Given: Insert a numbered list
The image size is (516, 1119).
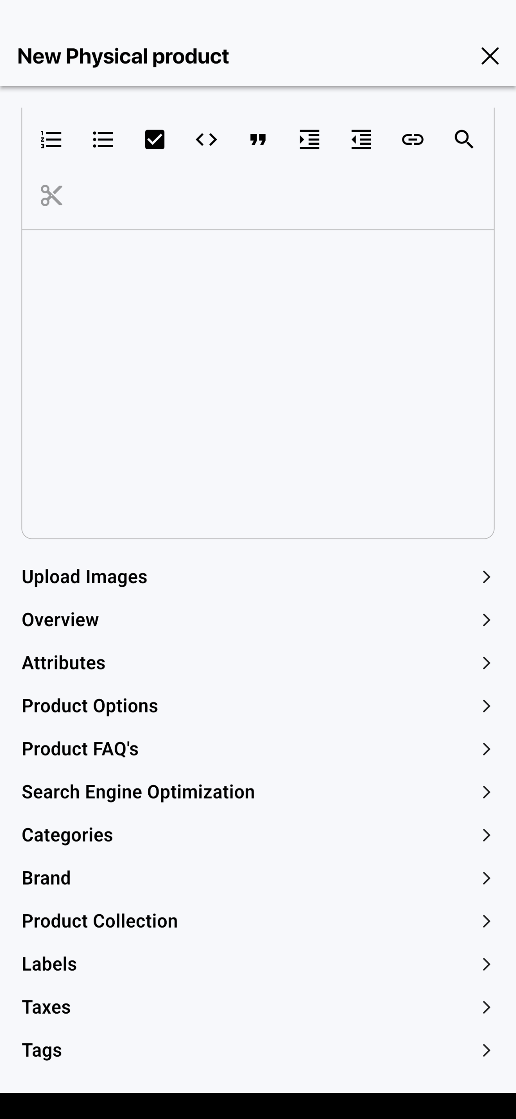Looking at the screenshot, I should (51, 139).
